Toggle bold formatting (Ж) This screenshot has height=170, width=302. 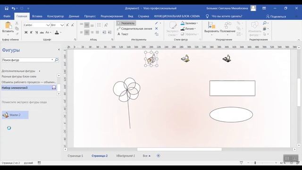click(26, 33)
